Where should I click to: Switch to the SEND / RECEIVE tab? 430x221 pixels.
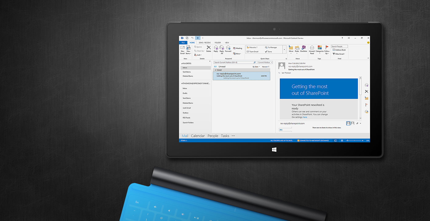pos(205,43)
